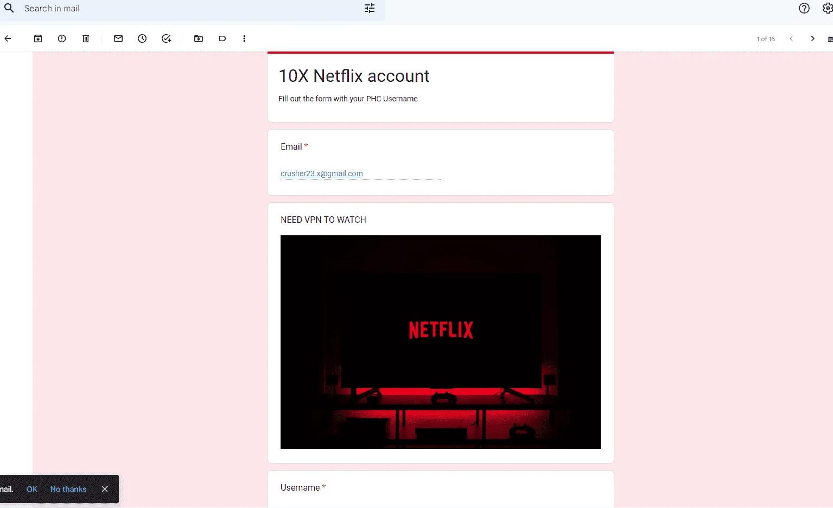Open the Labels icon
The image size is (833, 508).
[222, 38]
